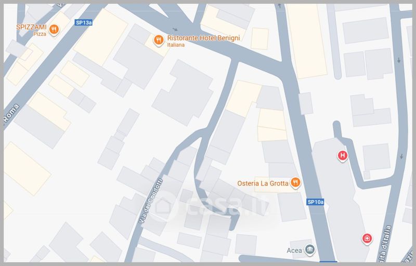Click the Roma street label

11,114
